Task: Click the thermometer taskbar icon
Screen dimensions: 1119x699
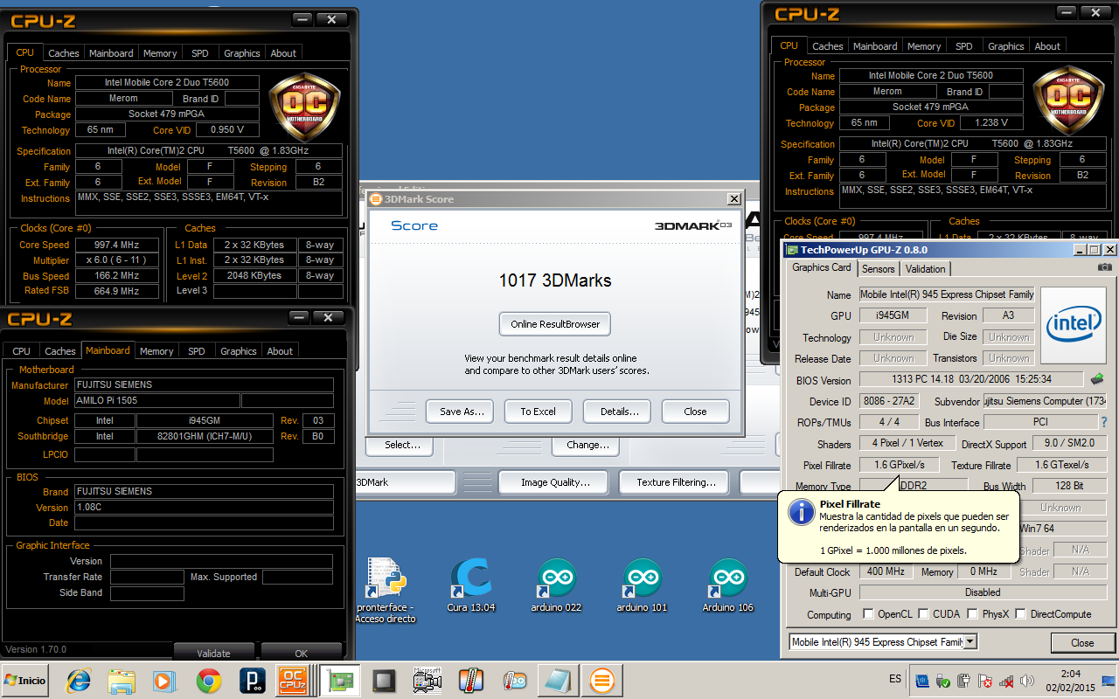Action: click(470, 681)
